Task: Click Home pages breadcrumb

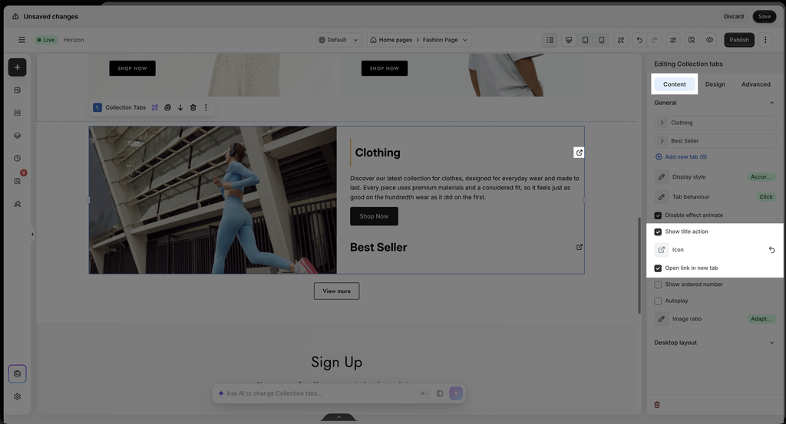Action: click(x=395, y=40)
